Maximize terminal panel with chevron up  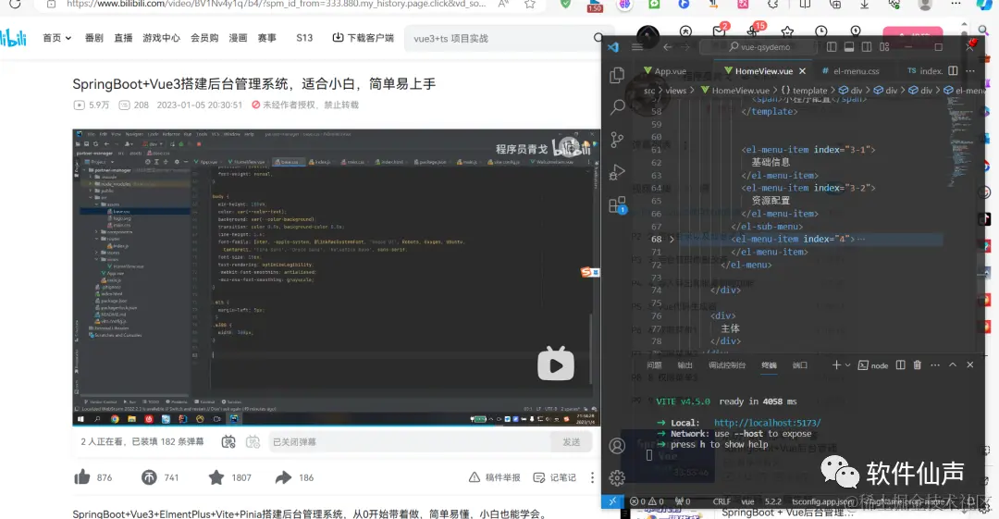[953, 365]
